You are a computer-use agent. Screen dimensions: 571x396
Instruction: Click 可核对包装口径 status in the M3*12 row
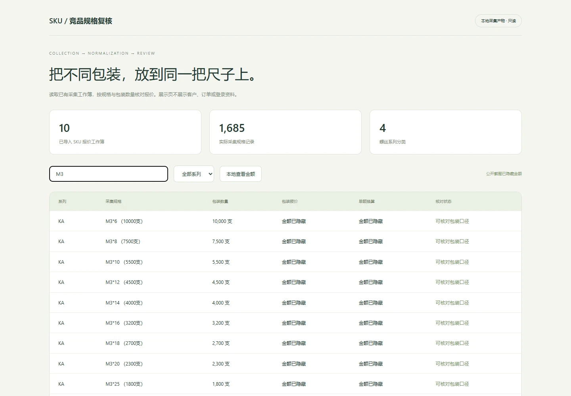[452, 282]
